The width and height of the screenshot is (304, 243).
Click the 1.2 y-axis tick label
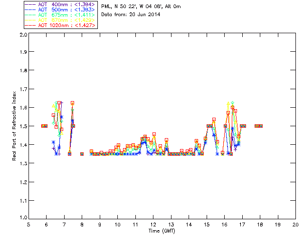tap(23, 182)
